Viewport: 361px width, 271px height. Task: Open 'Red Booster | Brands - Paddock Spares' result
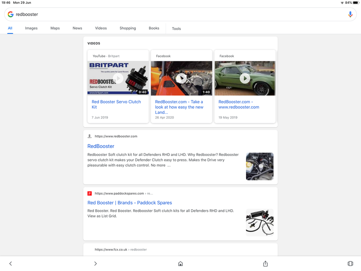129,203
